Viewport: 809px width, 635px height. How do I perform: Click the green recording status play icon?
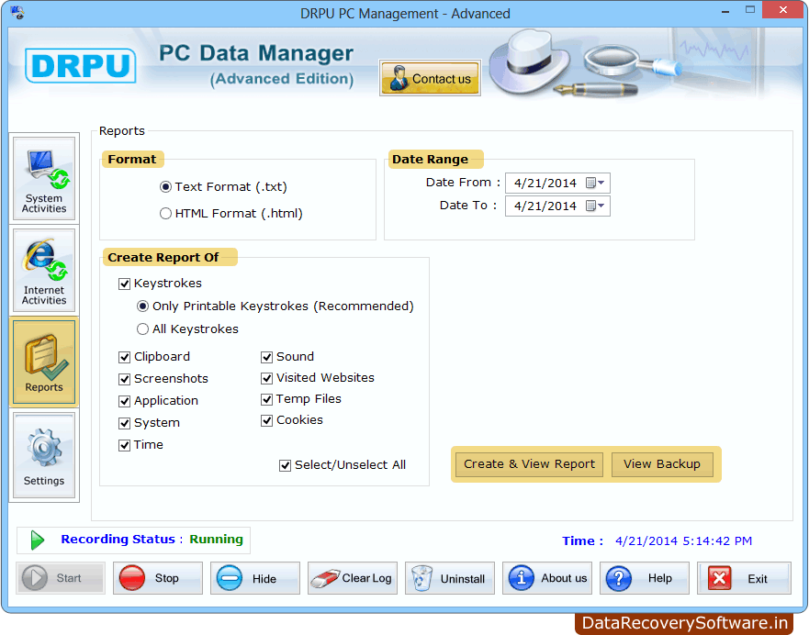click(x=37, y=540)
